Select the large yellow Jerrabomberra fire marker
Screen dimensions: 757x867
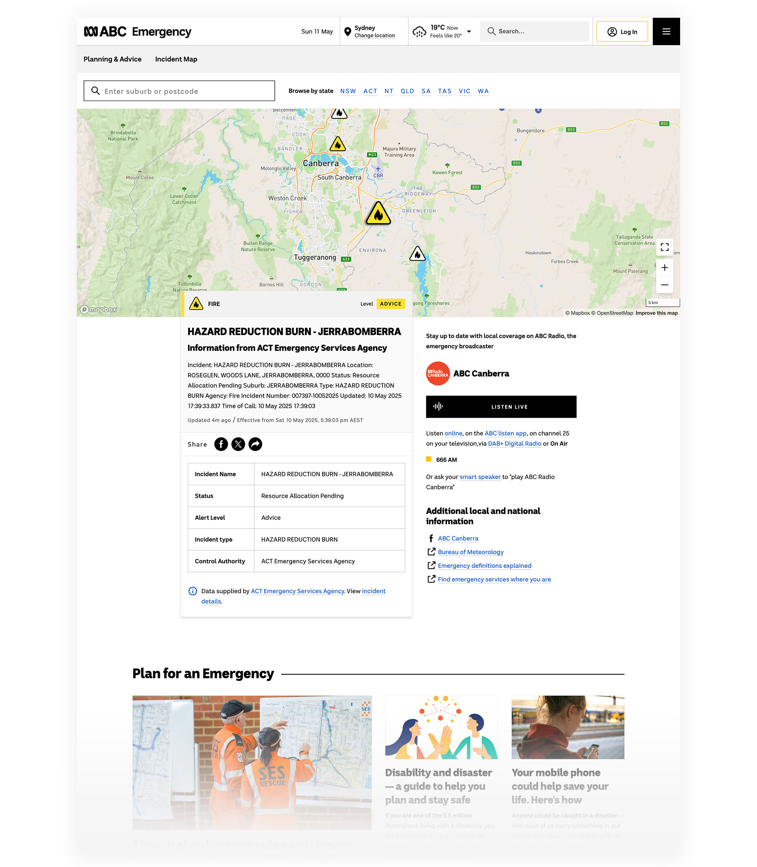pos(378,214)
